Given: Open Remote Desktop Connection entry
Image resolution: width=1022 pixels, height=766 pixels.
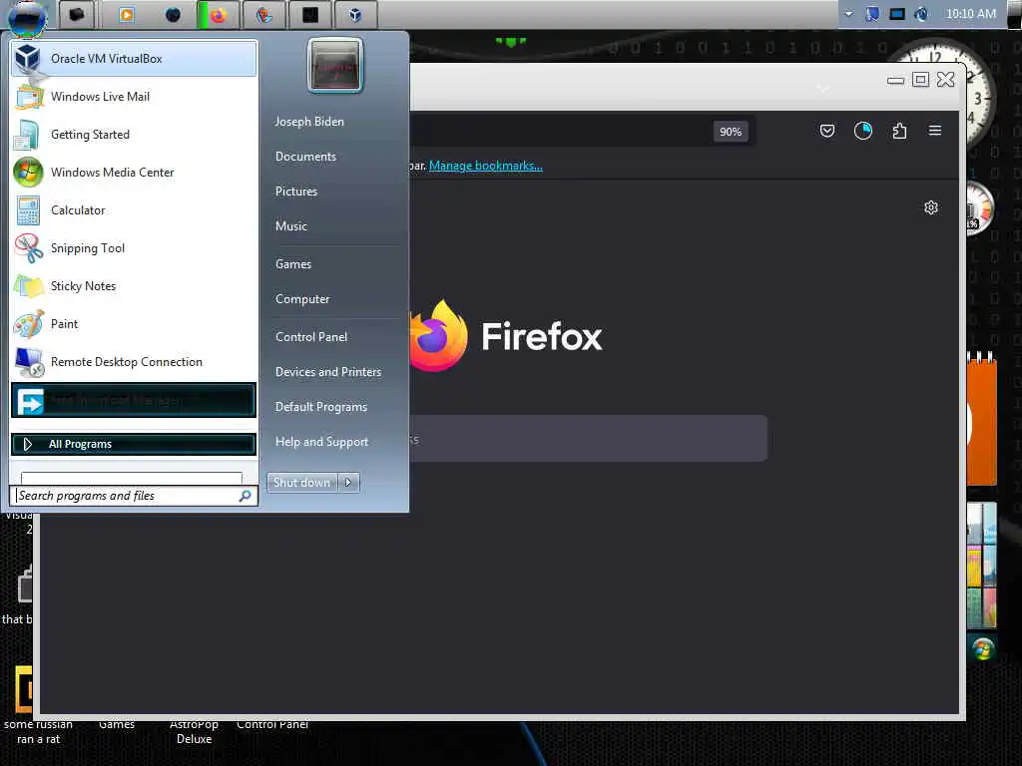Looking at the screenshot, I should tap(134, 361).
